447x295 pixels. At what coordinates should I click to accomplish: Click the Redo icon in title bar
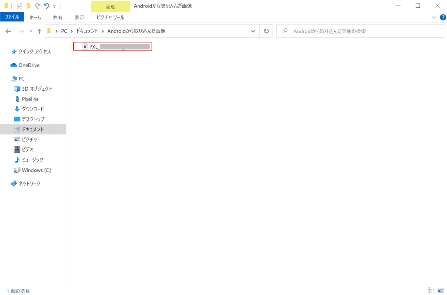pyautogui.click(x=38, y=6)
